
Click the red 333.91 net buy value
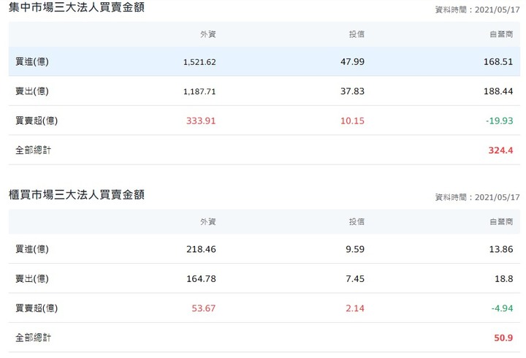point(201,121)
